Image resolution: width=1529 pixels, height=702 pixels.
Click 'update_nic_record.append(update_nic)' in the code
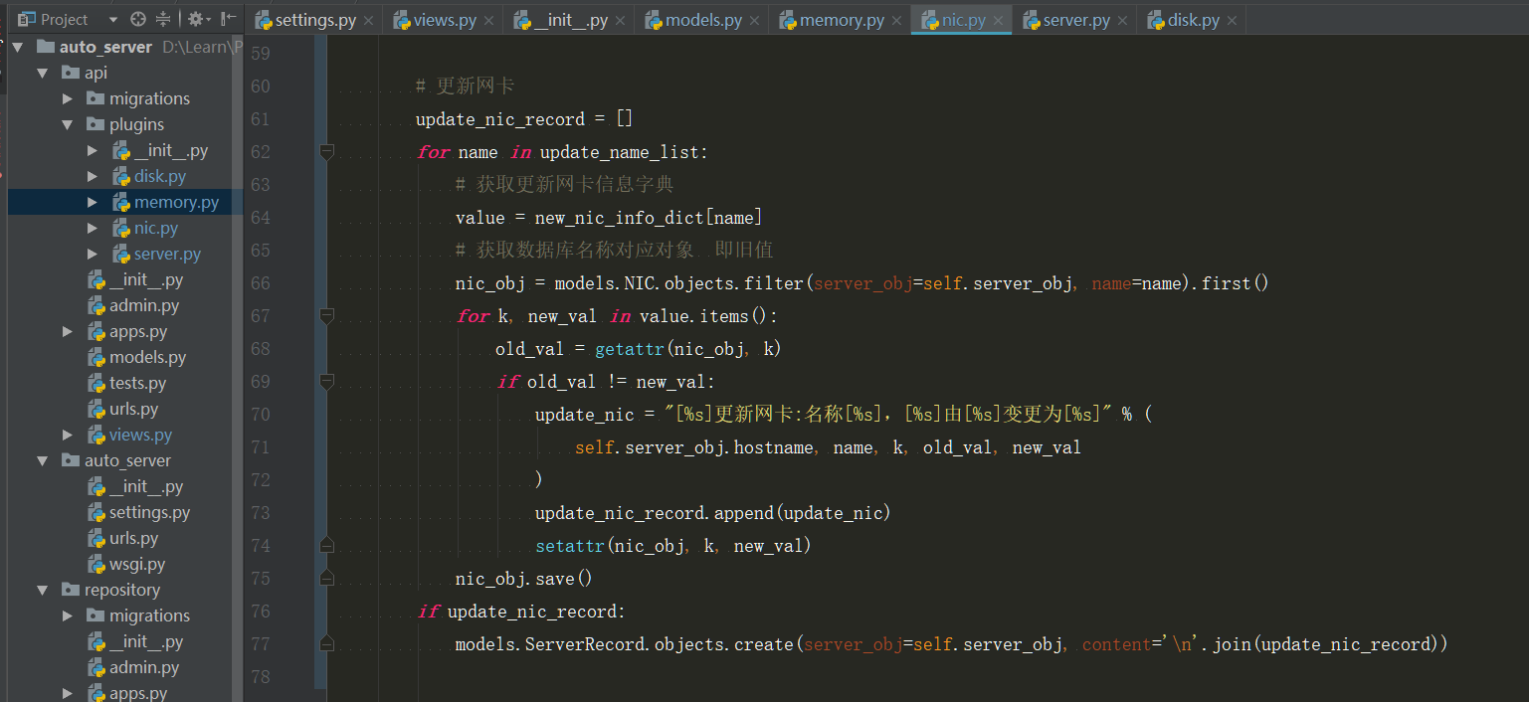click(x=712, y=513)
